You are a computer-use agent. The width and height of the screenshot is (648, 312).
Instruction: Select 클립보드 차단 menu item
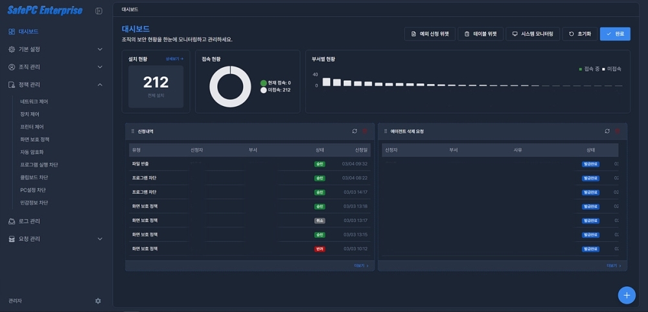tap(34, 178)
